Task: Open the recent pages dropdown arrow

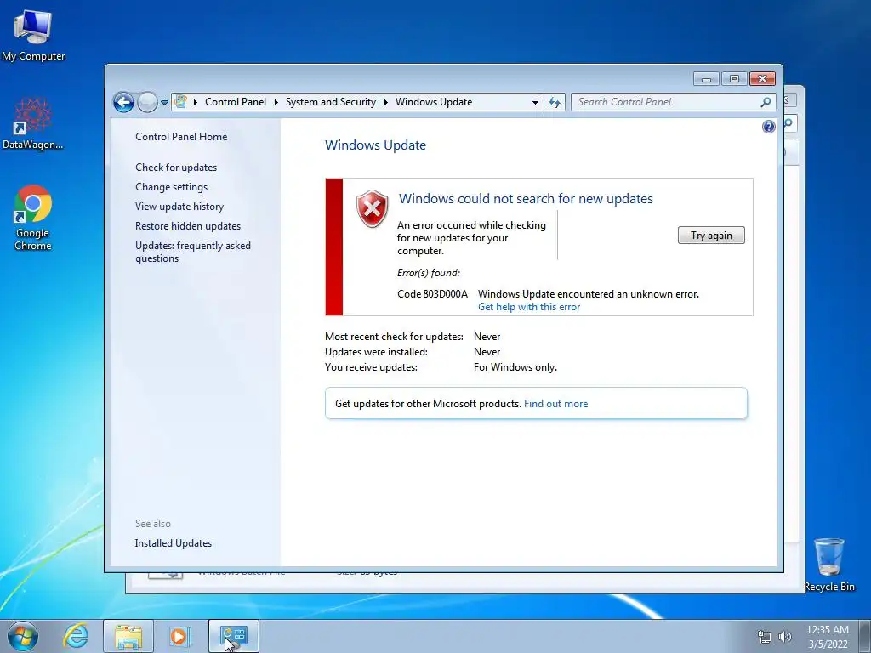Action: 164,103
